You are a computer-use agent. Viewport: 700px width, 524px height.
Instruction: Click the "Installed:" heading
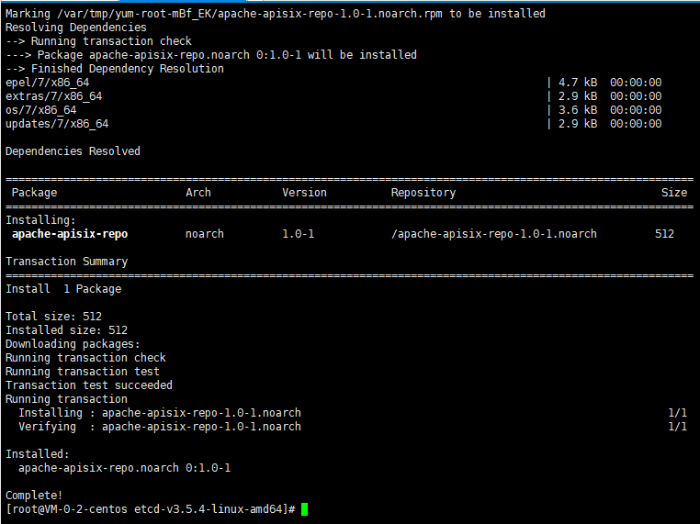click(38, 454)
